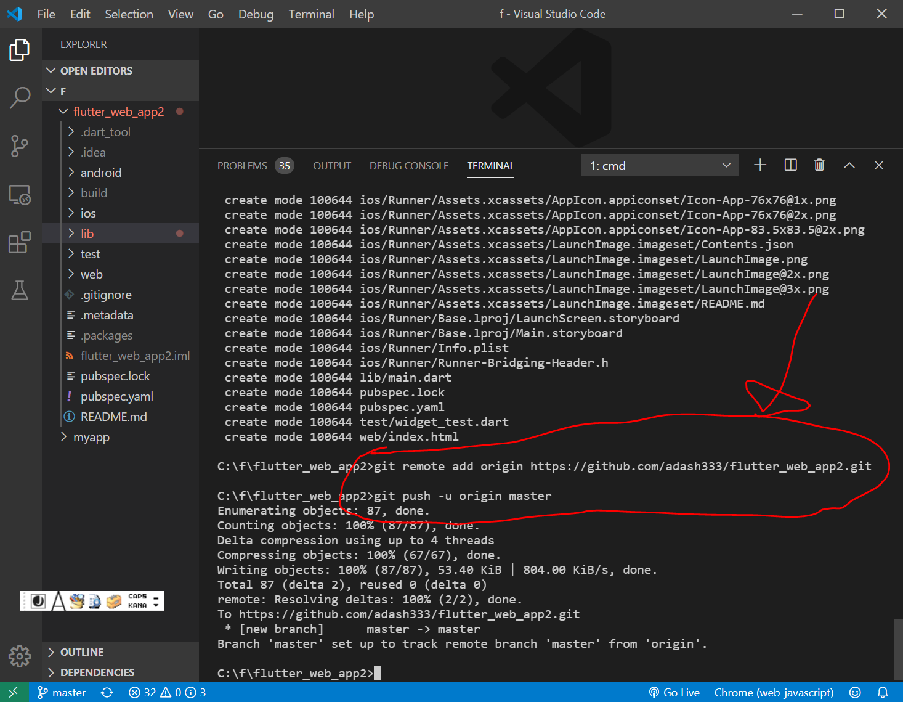The height and width of the screenshot is (702, 903).
Task: Open the pubspec.yaml file
Action: pyautogui.click(x=120, y=396)
